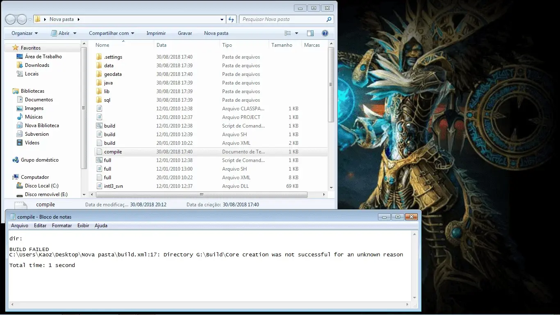
Task: Click the search magnifier icon in Explorer
Action: [x=329, y=19]
